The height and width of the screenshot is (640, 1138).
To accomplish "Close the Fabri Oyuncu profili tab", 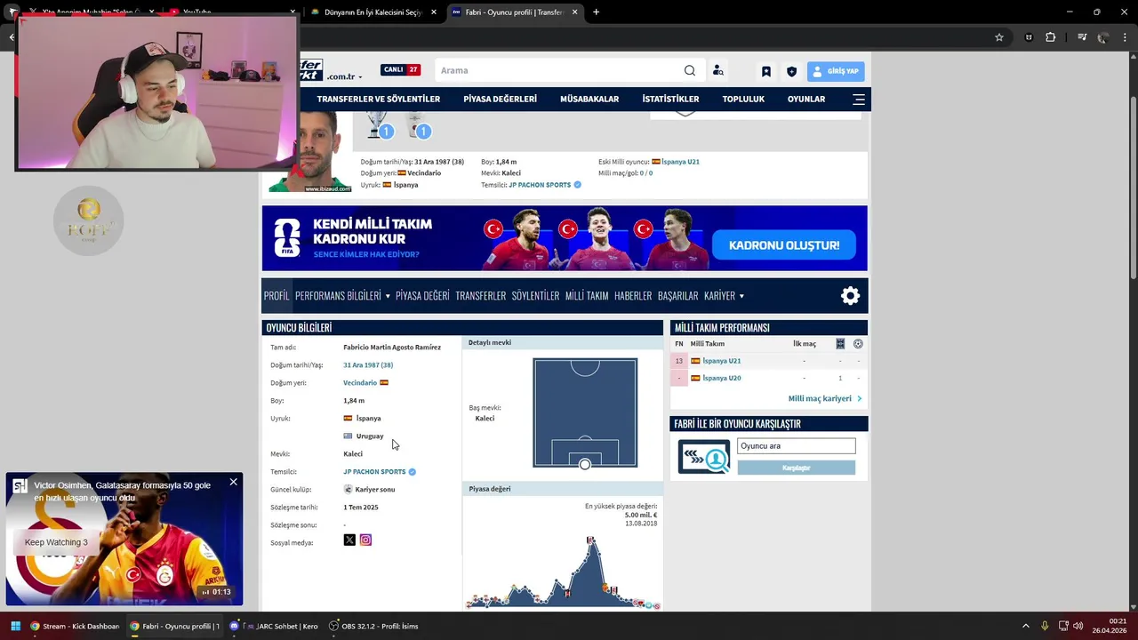I will coord(574,12).
